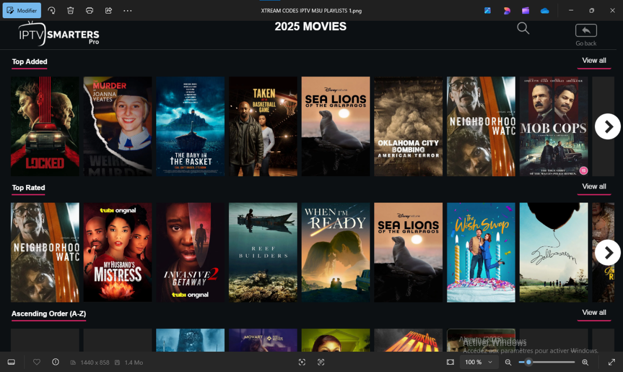The width and height of the screenshot is (623, 372).
Task: Open the Locked movie poster
Action: point(45,126)
